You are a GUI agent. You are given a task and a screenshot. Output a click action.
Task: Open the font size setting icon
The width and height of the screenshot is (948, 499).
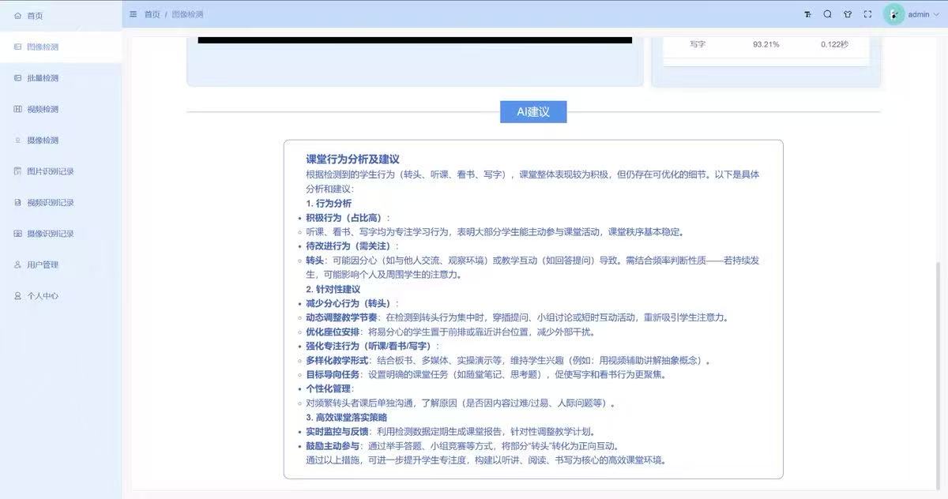[x=807, y=14]
